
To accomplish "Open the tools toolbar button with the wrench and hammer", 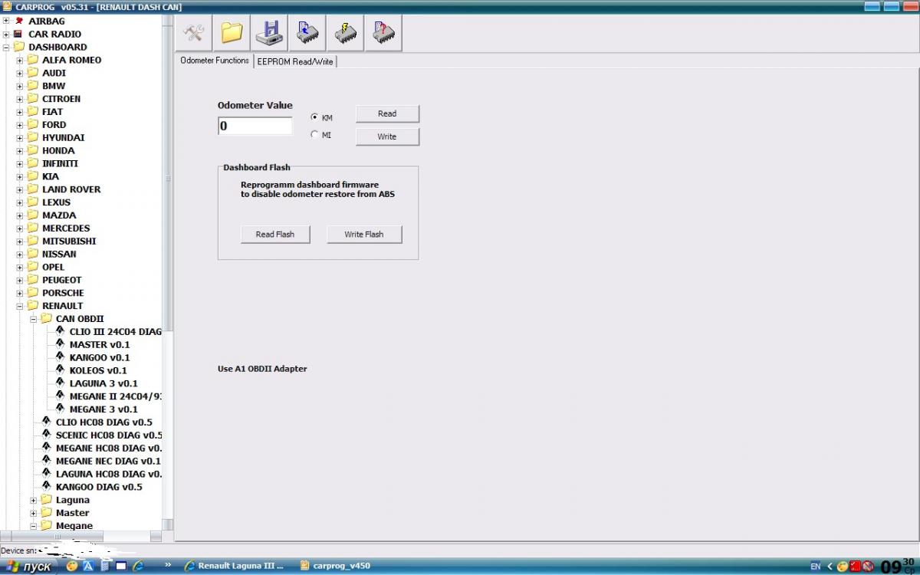I will tap(194, 33).
